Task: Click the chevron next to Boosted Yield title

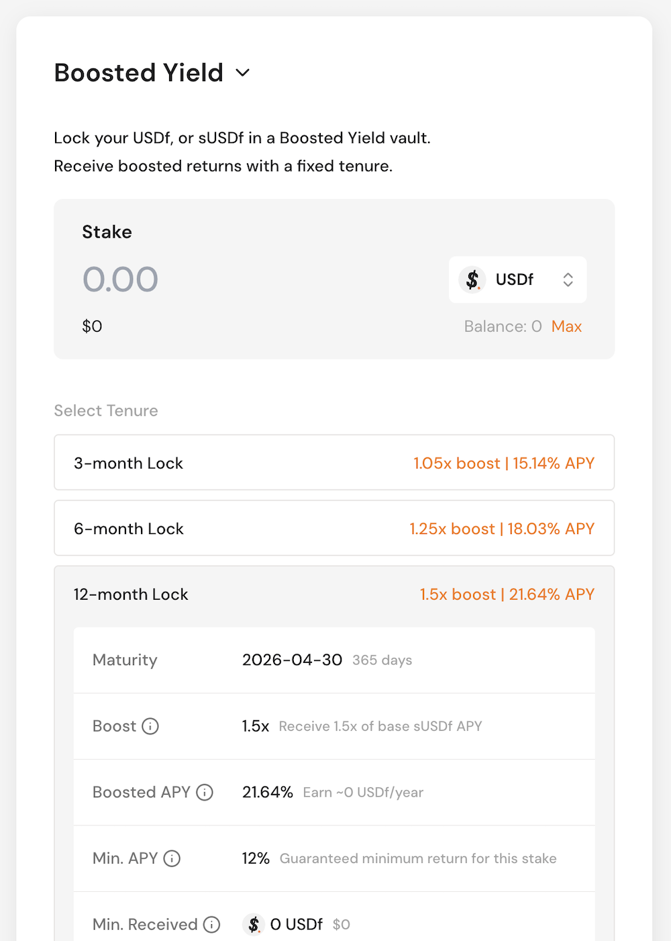Action: point(242,73)
